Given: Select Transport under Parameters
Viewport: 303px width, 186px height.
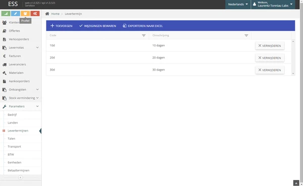Looking at the screenshot, I should 14,147.
